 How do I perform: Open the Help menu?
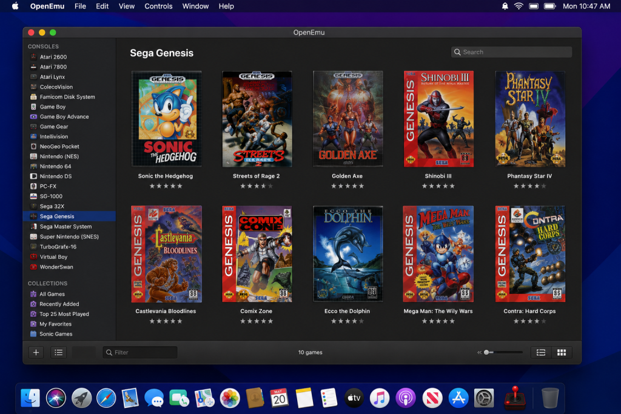(x=226, y=6)
